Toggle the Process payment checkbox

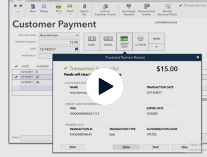coord(181,5)
